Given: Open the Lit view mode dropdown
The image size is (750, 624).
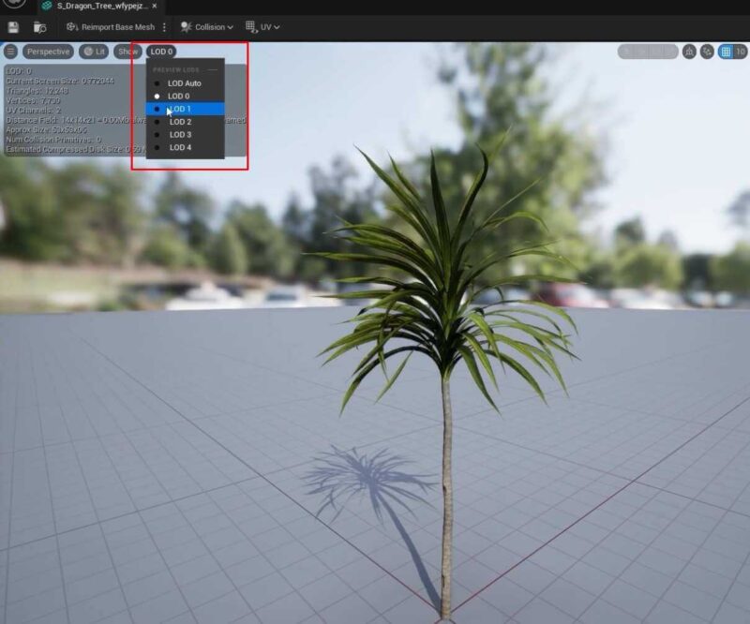Looking at the screenshot, I should click(96, 53).
